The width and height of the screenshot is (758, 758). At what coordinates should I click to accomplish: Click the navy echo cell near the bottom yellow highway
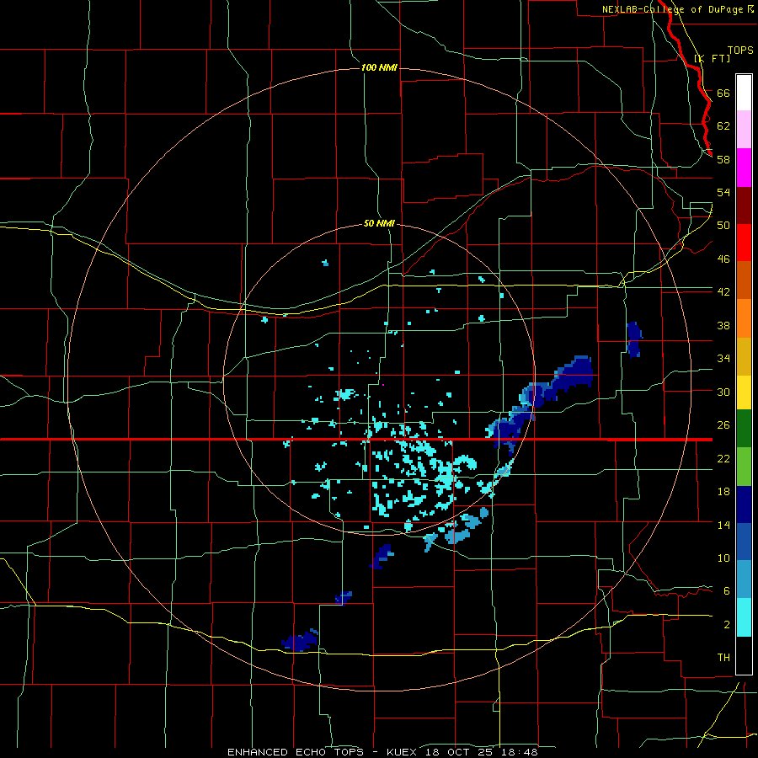tap(300, 641)
